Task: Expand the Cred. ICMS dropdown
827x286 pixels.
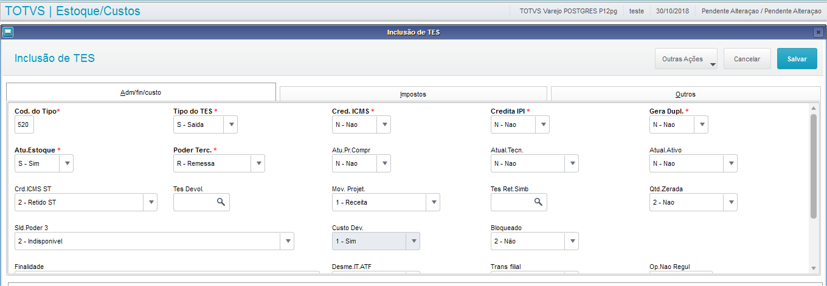Action: pyautogui.click(x=384, y=124)
